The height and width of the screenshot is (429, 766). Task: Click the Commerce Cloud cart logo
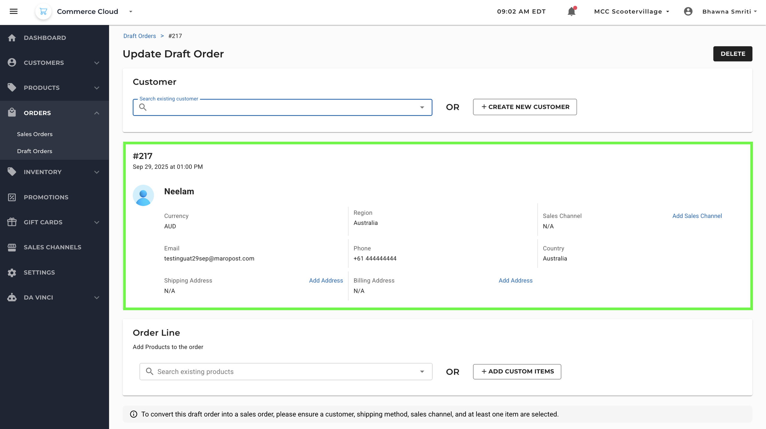pyautogui.click(x=43, y=11)
